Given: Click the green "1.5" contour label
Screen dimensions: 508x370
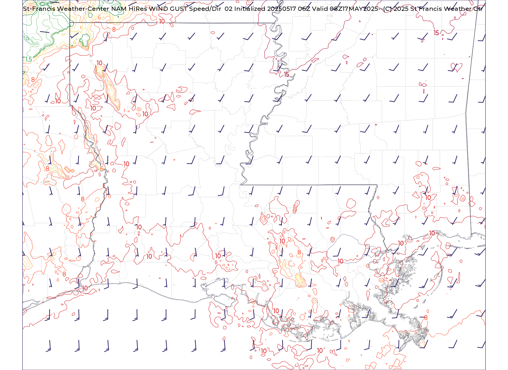Looking at the screenshot, I should 29,59.
